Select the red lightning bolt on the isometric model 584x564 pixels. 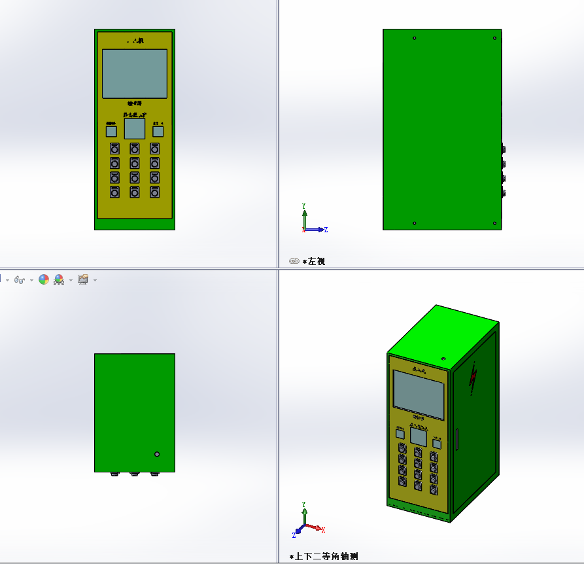coord(473,378)
